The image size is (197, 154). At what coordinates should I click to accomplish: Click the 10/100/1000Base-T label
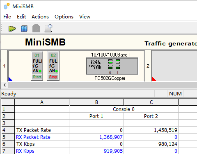coord(111,55)
